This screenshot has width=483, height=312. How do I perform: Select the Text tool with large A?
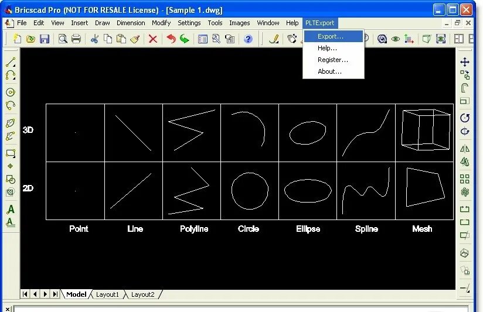(x=11, y=210)
